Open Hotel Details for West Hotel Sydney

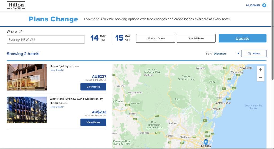[x=57, y=107]
